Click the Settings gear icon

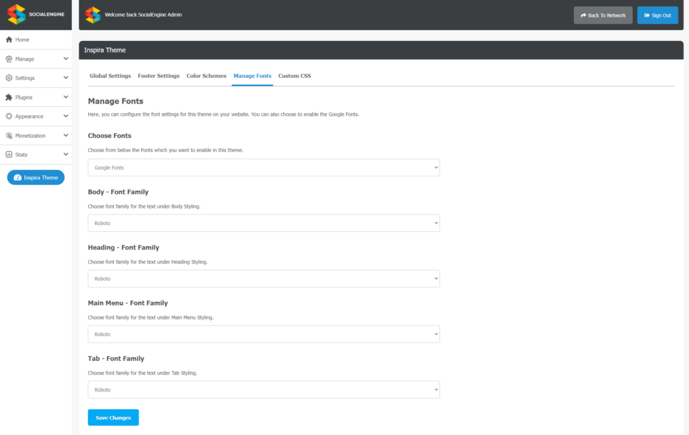click(x=9, y=78)
